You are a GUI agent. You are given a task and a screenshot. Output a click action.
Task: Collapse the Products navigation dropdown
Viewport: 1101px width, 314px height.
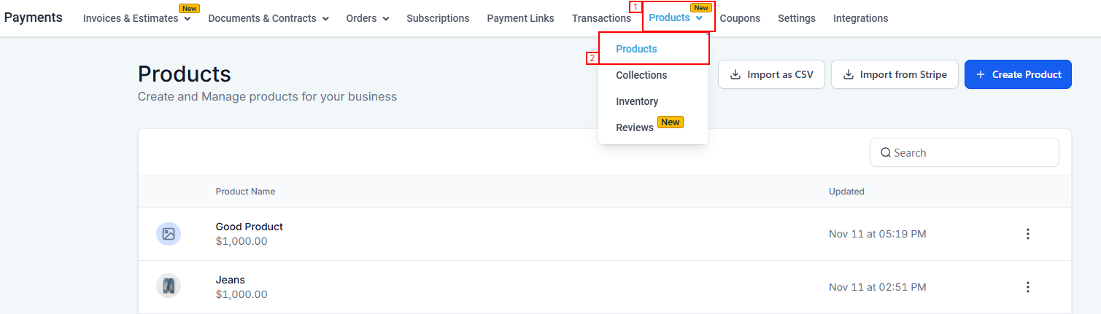[x=699, y=18]
